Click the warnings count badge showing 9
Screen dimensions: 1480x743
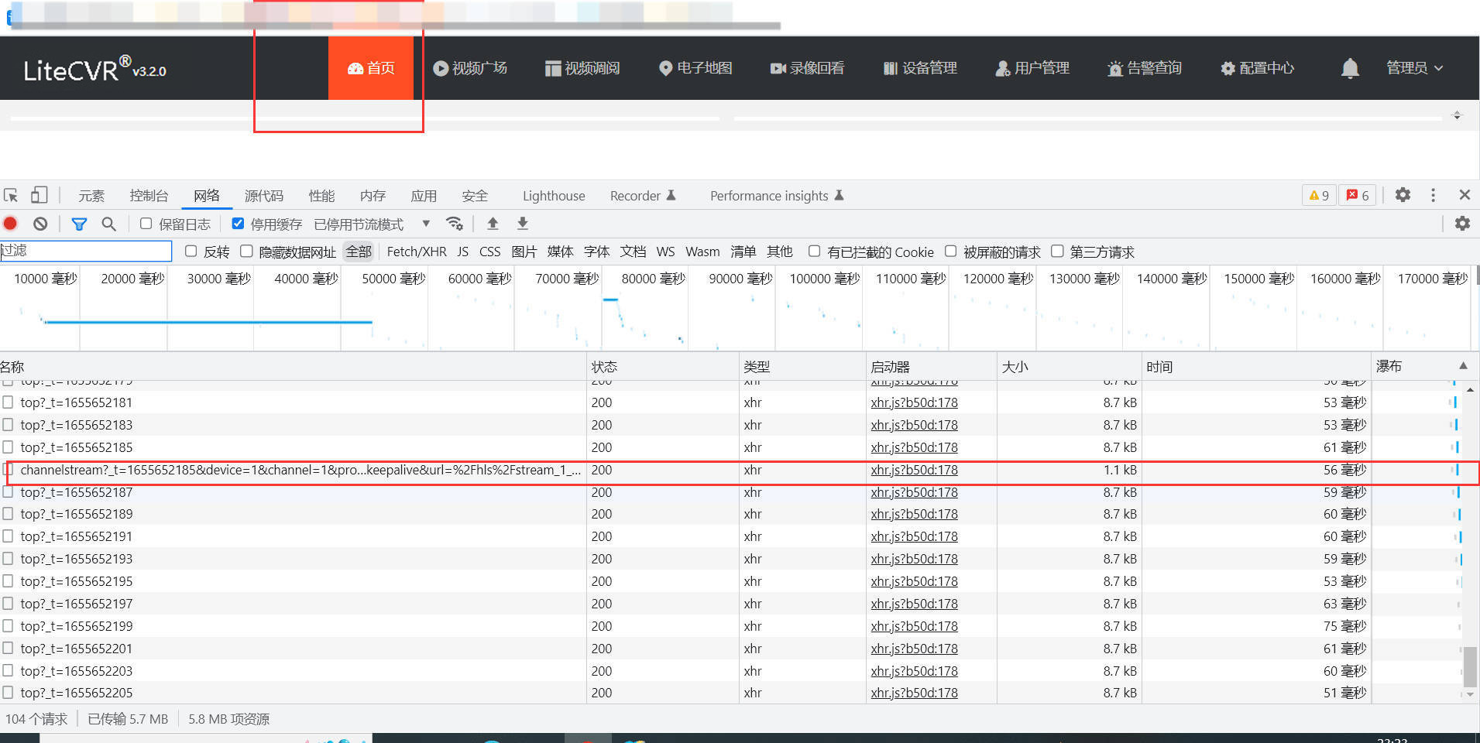pos(1319,195)
